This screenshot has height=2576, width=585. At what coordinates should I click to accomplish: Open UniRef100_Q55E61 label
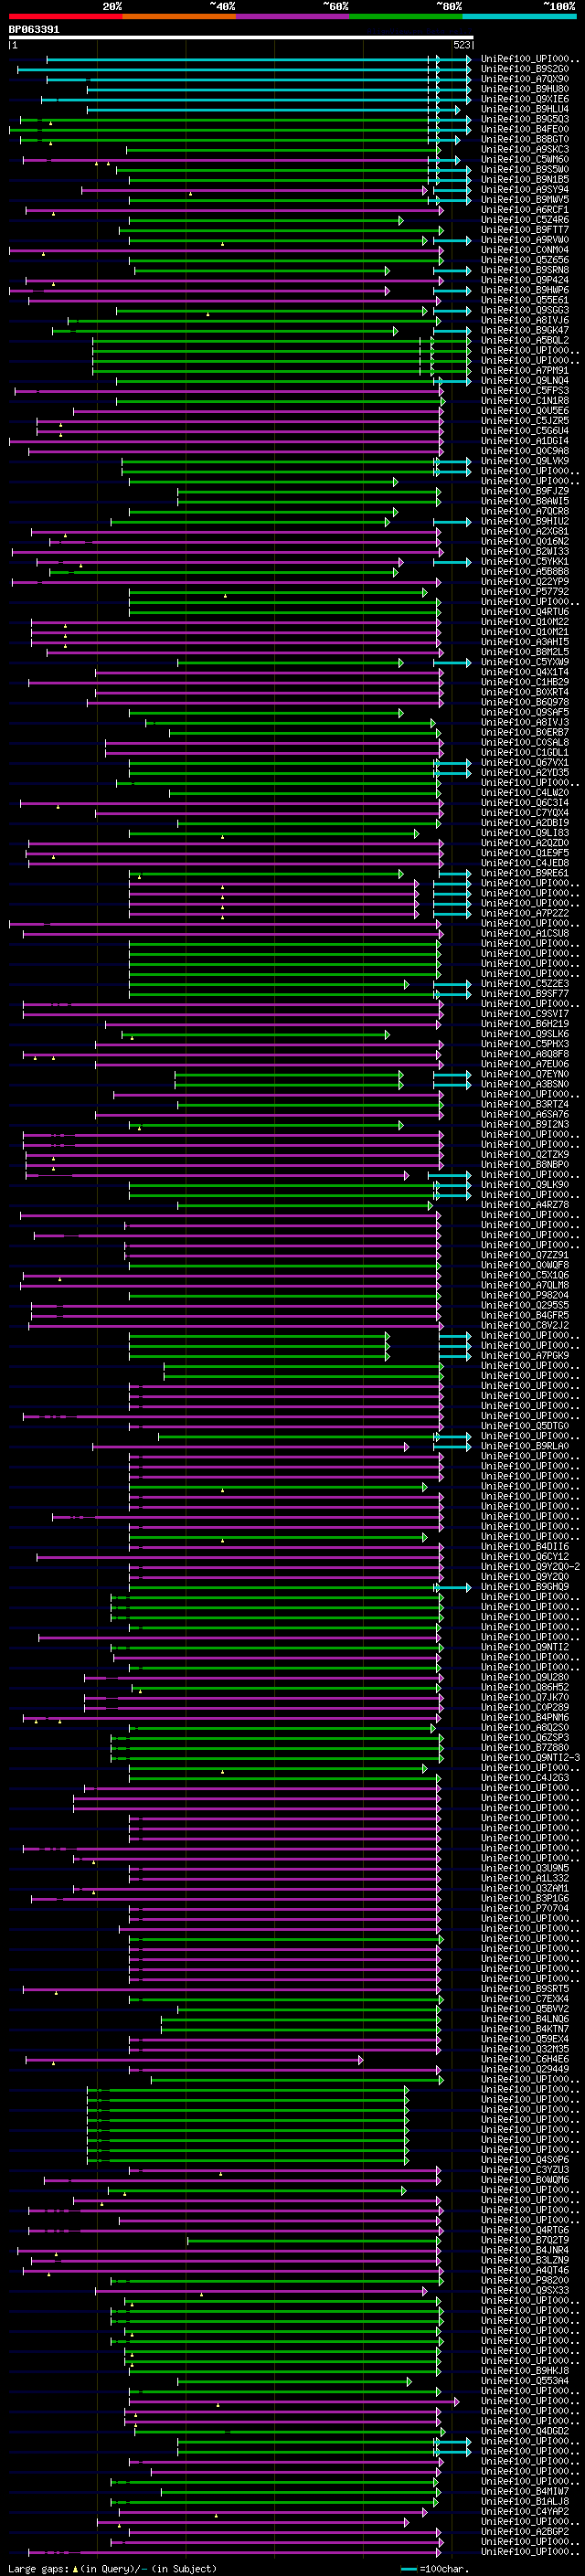point(525,300)
